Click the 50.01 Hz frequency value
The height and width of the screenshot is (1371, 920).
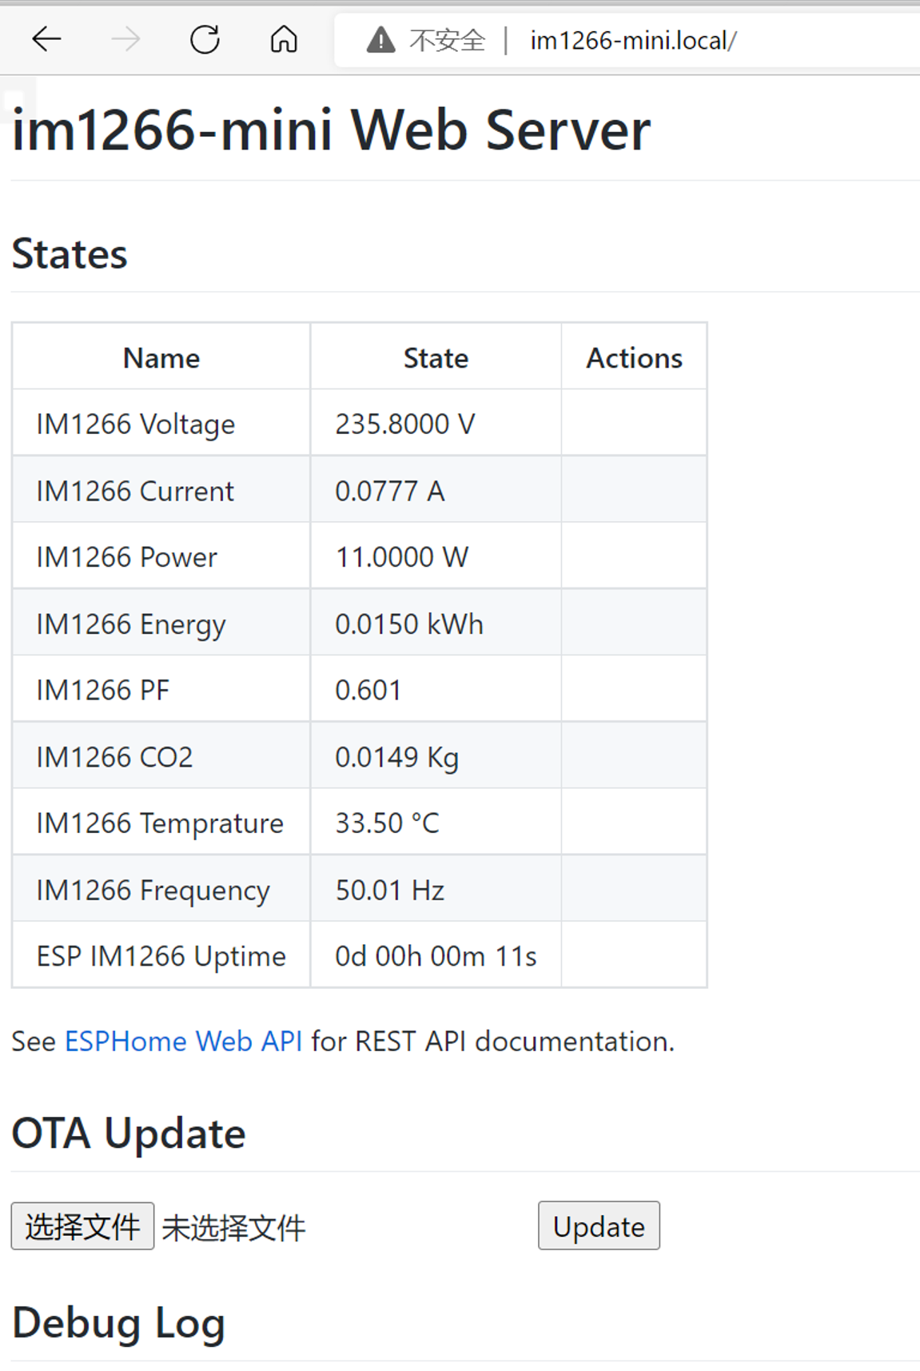pos(390,891)
